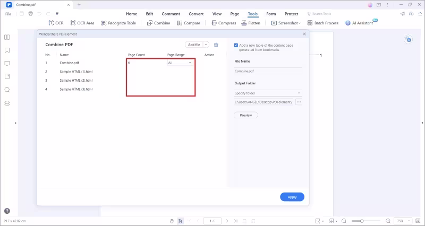
Task: Click the zoom in plus icon
Action: [x=388, y=221]
